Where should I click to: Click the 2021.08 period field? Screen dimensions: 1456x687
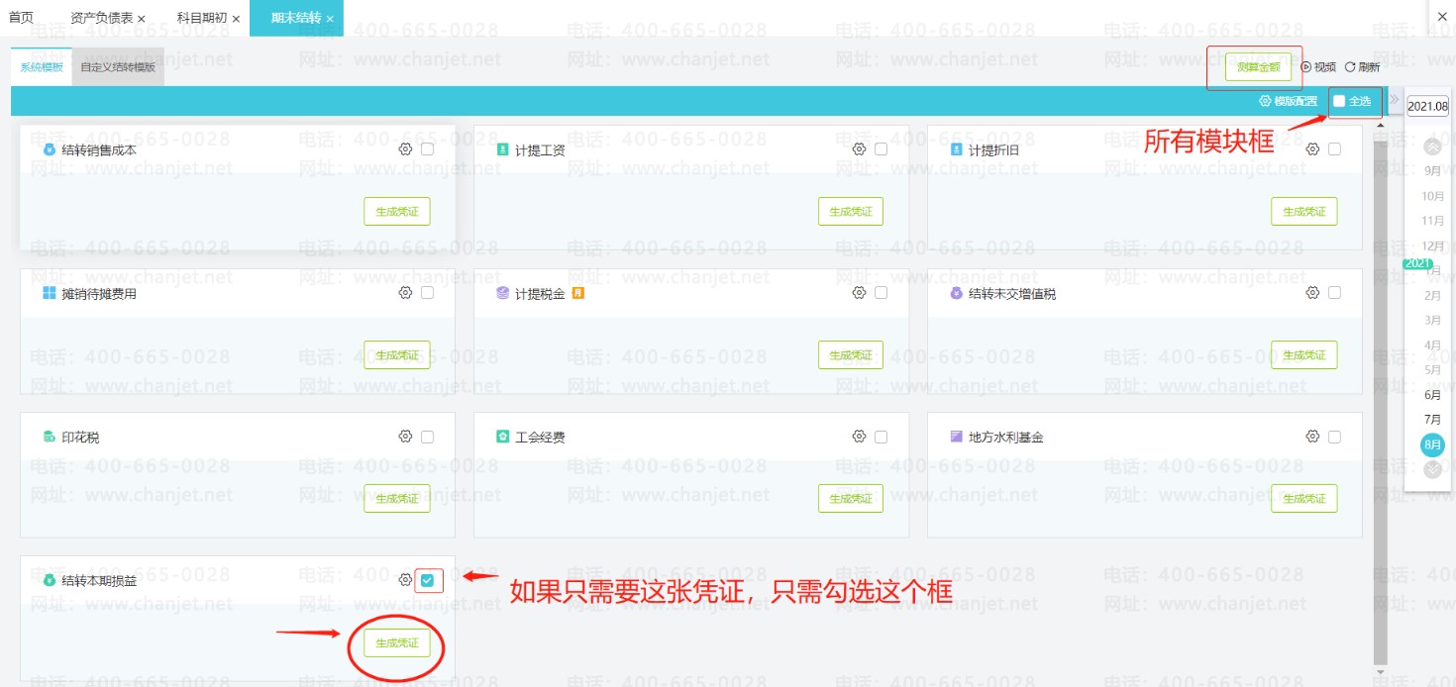1428,107
